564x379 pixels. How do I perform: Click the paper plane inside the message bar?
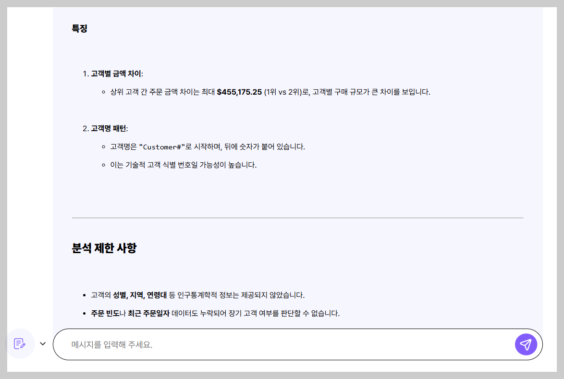pyautogui.click(x=526, y=344)
